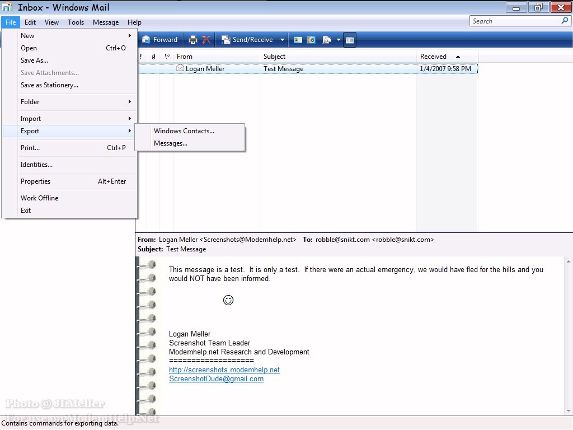Open the View menu

click(51, 22)
